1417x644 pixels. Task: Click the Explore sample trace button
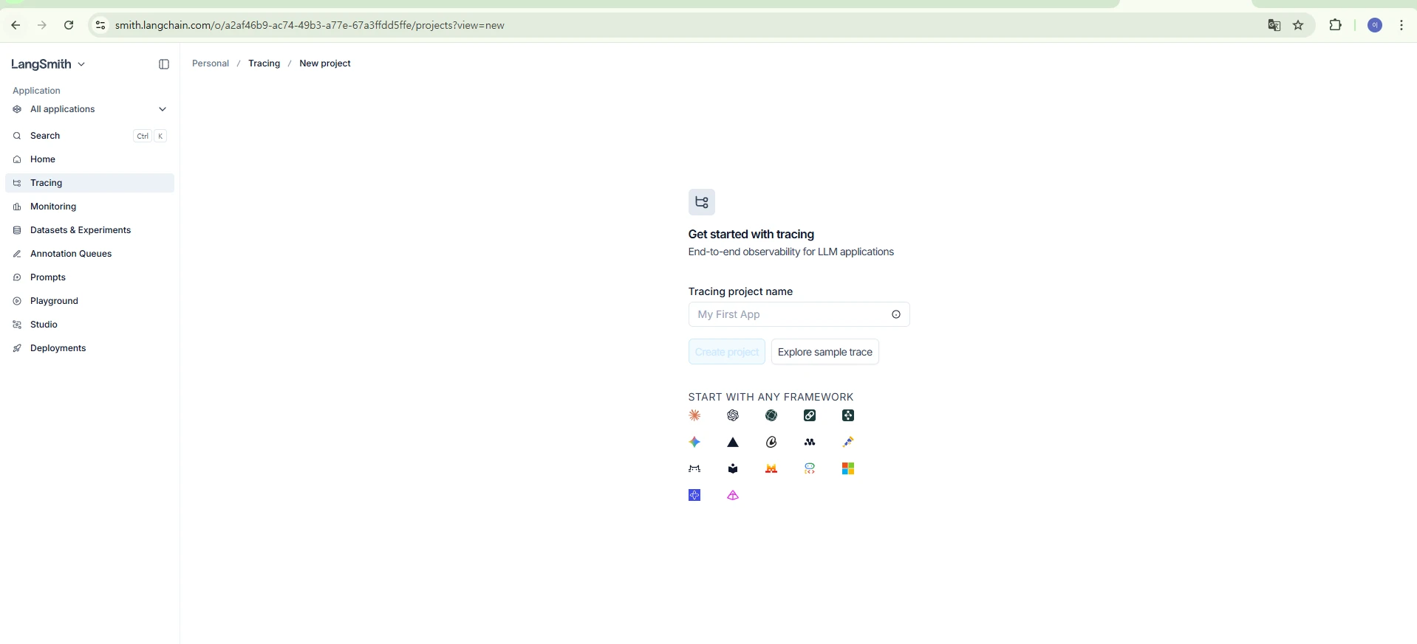tap(824, 352)
